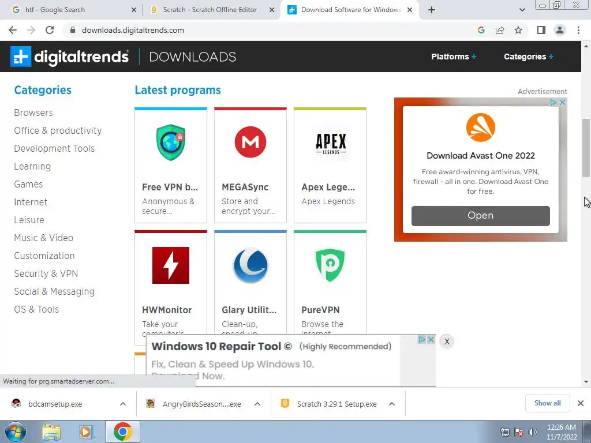Image resolution: width=591 pixels, height=443 pixels.
Task: Click the Chrome back arrow
Action: tap(13, 30)
